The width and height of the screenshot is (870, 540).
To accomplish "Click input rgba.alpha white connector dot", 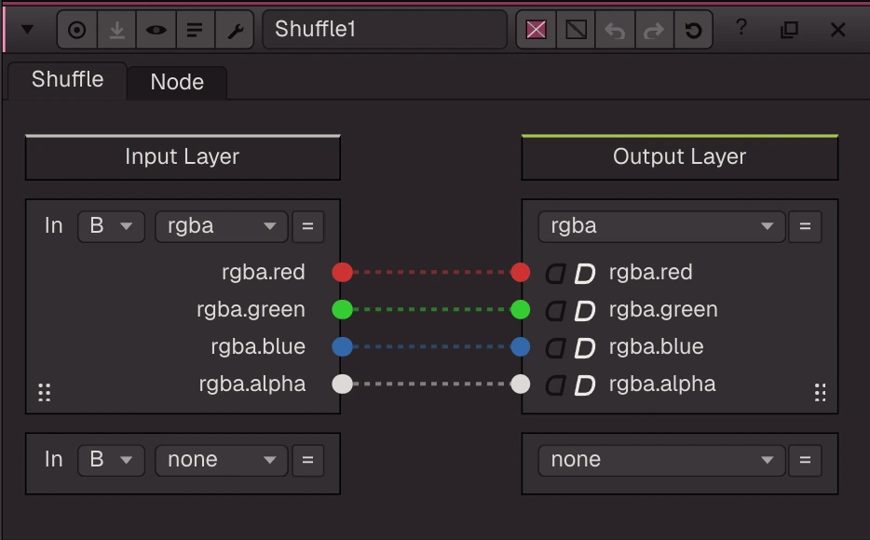I will click(x=343, y=385).
